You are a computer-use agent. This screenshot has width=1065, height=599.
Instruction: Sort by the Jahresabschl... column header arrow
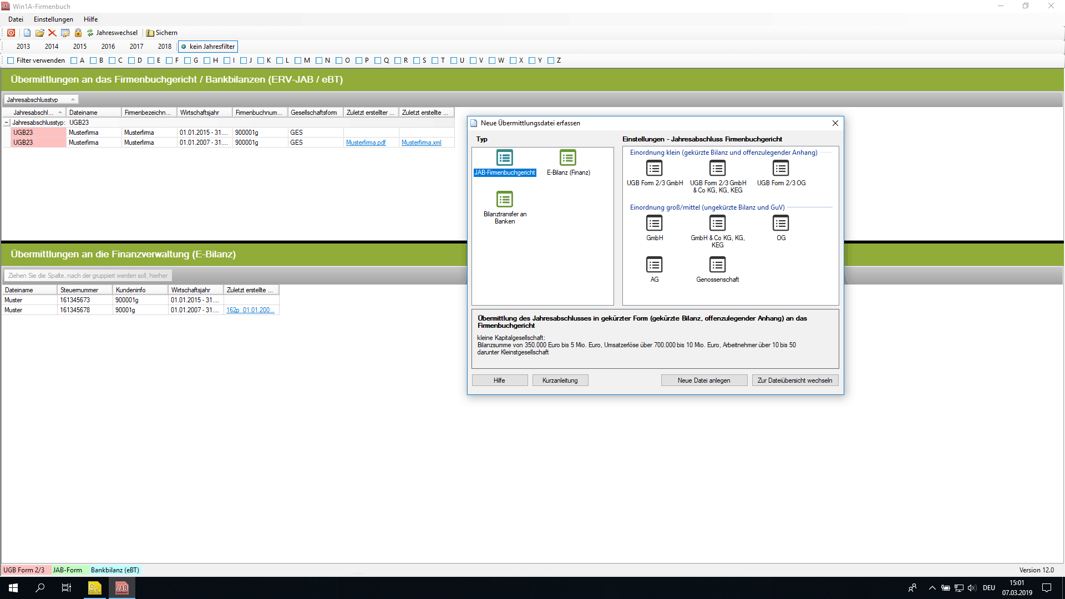click(60, 113)
